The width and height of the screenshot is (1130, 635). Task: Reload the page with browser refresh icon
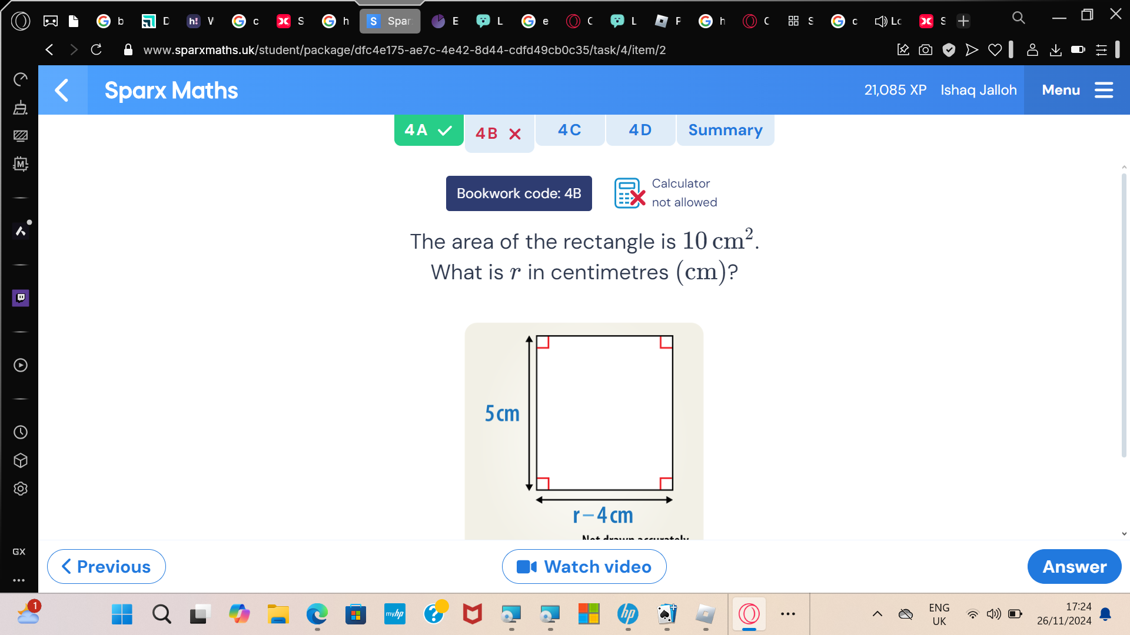coord(97,50)
